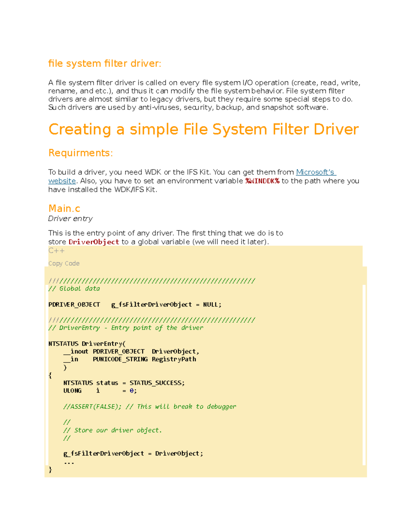Click the %WINDDK% environment variable text
Image resolution: width=411 pixels, height=532 pixels.
262,181
